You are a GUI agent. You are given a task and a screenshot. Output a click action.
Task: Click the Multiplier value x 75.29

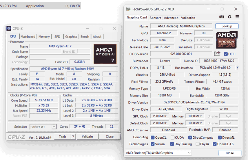44,105
